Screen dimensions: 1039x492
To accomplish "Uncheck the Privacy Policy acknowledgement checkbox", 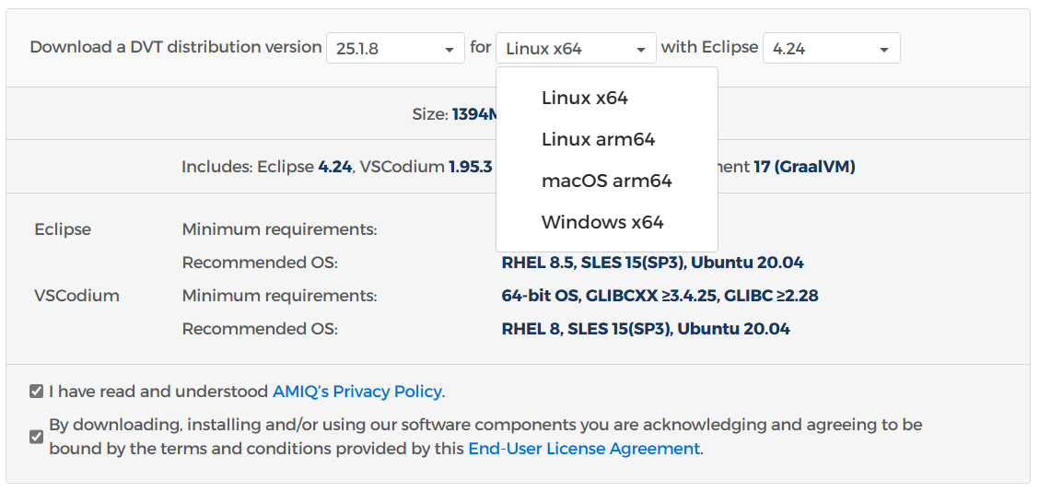I will [x=37, y=392].
